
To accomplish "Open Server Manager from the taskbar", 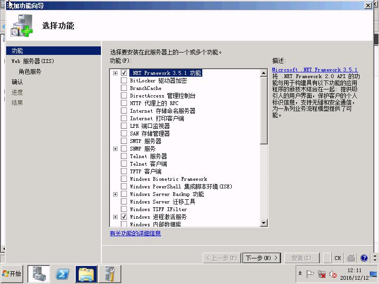I will pos(39,274).
